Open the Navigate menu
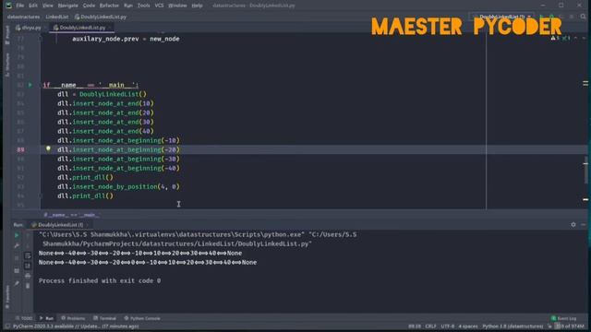Viewport: 591px width, 332px height. (x=67, y=6)
